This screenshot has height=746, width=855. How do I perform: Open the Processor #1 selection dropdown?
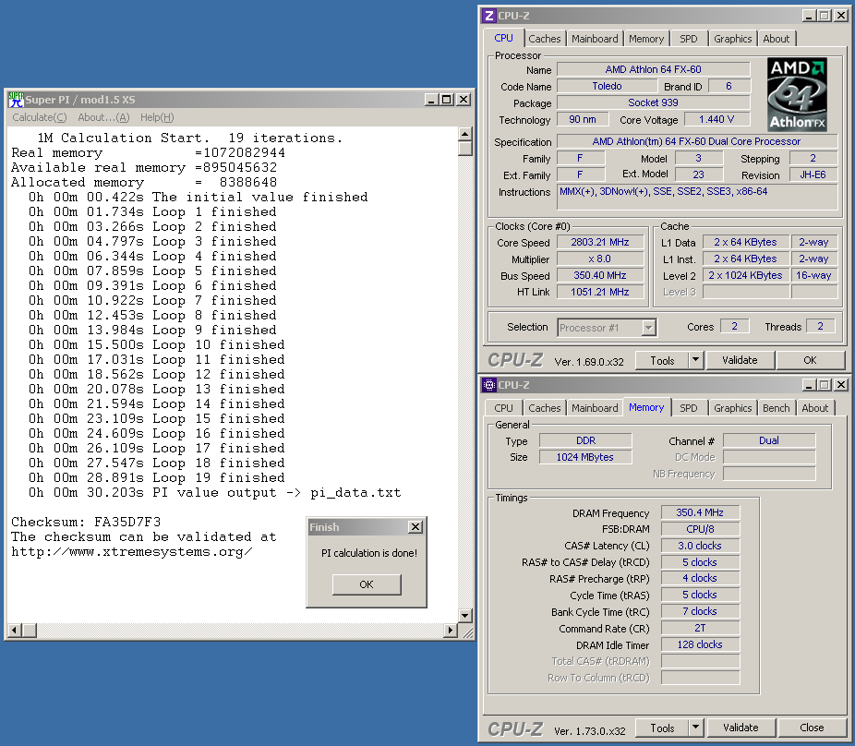pyautogui.click(x=648, y=327)
